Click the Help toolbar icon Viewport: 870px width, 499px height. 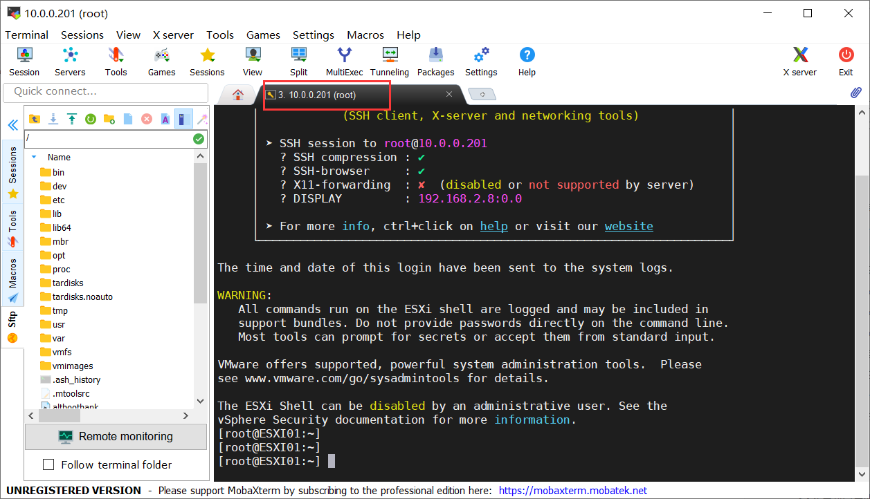[527, 62]
